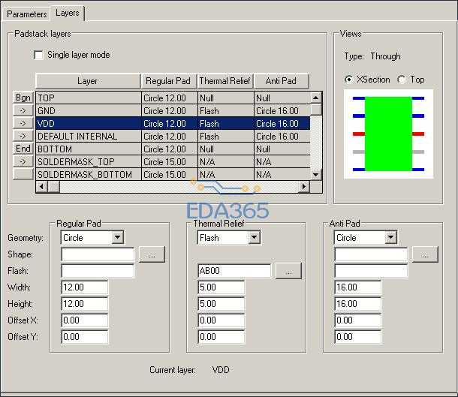Click the Regular Pad Offset Y field
Viewport: 458px width, 397px height.
[x=84, y=337]
